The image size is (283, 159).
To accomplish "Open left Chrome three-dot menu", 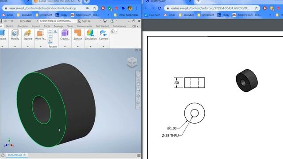I will coord(137,8).
